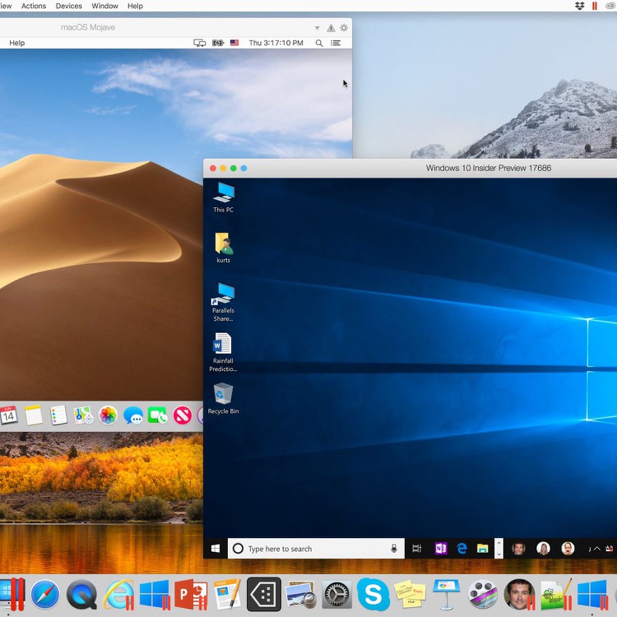Open Photos in the Mojave dock

click(x=108, y=415)
